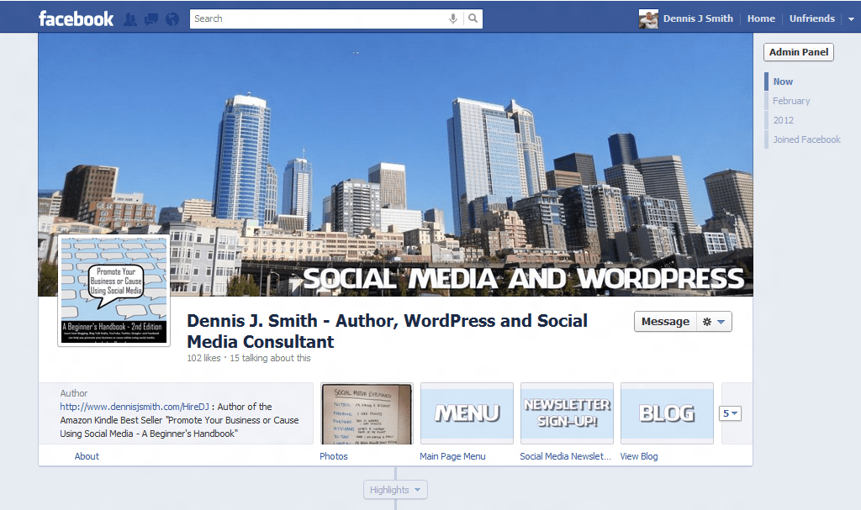Jump to Now on the timeline
The image size is (861, 510).
pos(783,81)
